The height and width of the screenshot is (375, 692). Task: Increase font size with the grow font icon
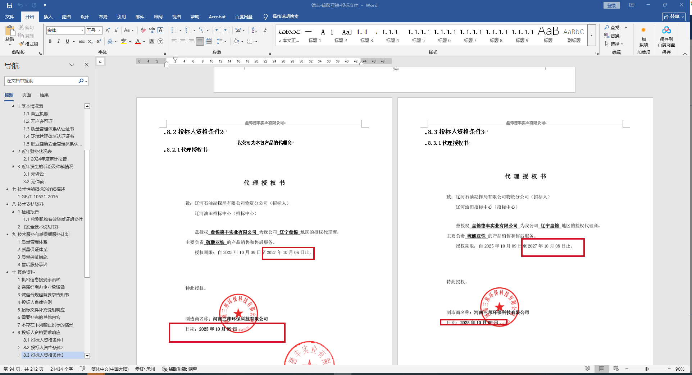pos(108,31)
